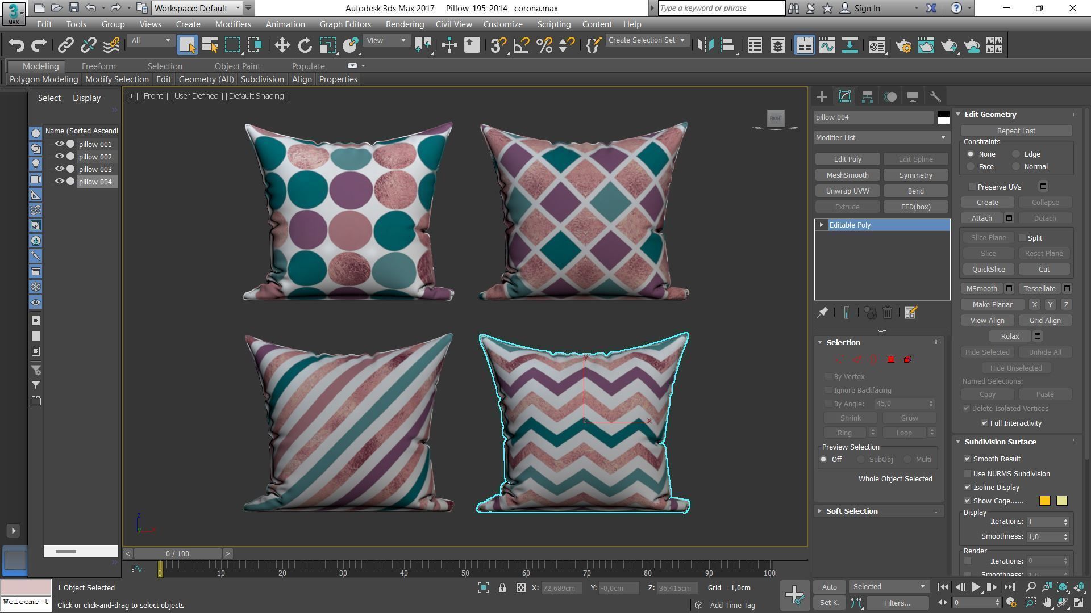Click the Undo arrow in main toolbar
The height and width of the screenshot is (613, 1091).
pos(16,45)
